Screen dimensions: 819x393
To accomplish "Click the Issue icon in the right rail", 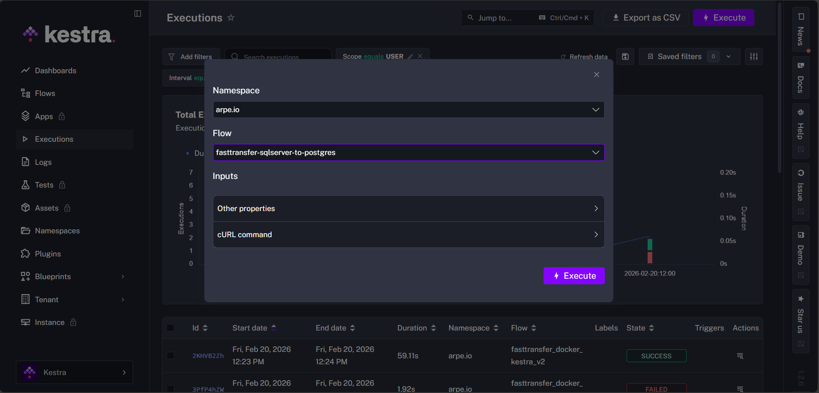I will 801,188.
